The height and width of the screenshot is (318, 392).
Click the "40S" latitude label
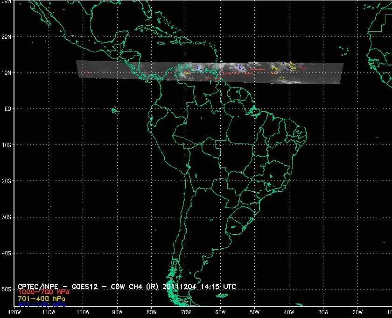click(x=6, y=253)
